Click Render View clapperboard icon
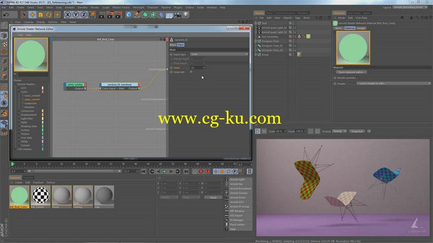Viewport: 433px width, 243px height. coord(102,15)
